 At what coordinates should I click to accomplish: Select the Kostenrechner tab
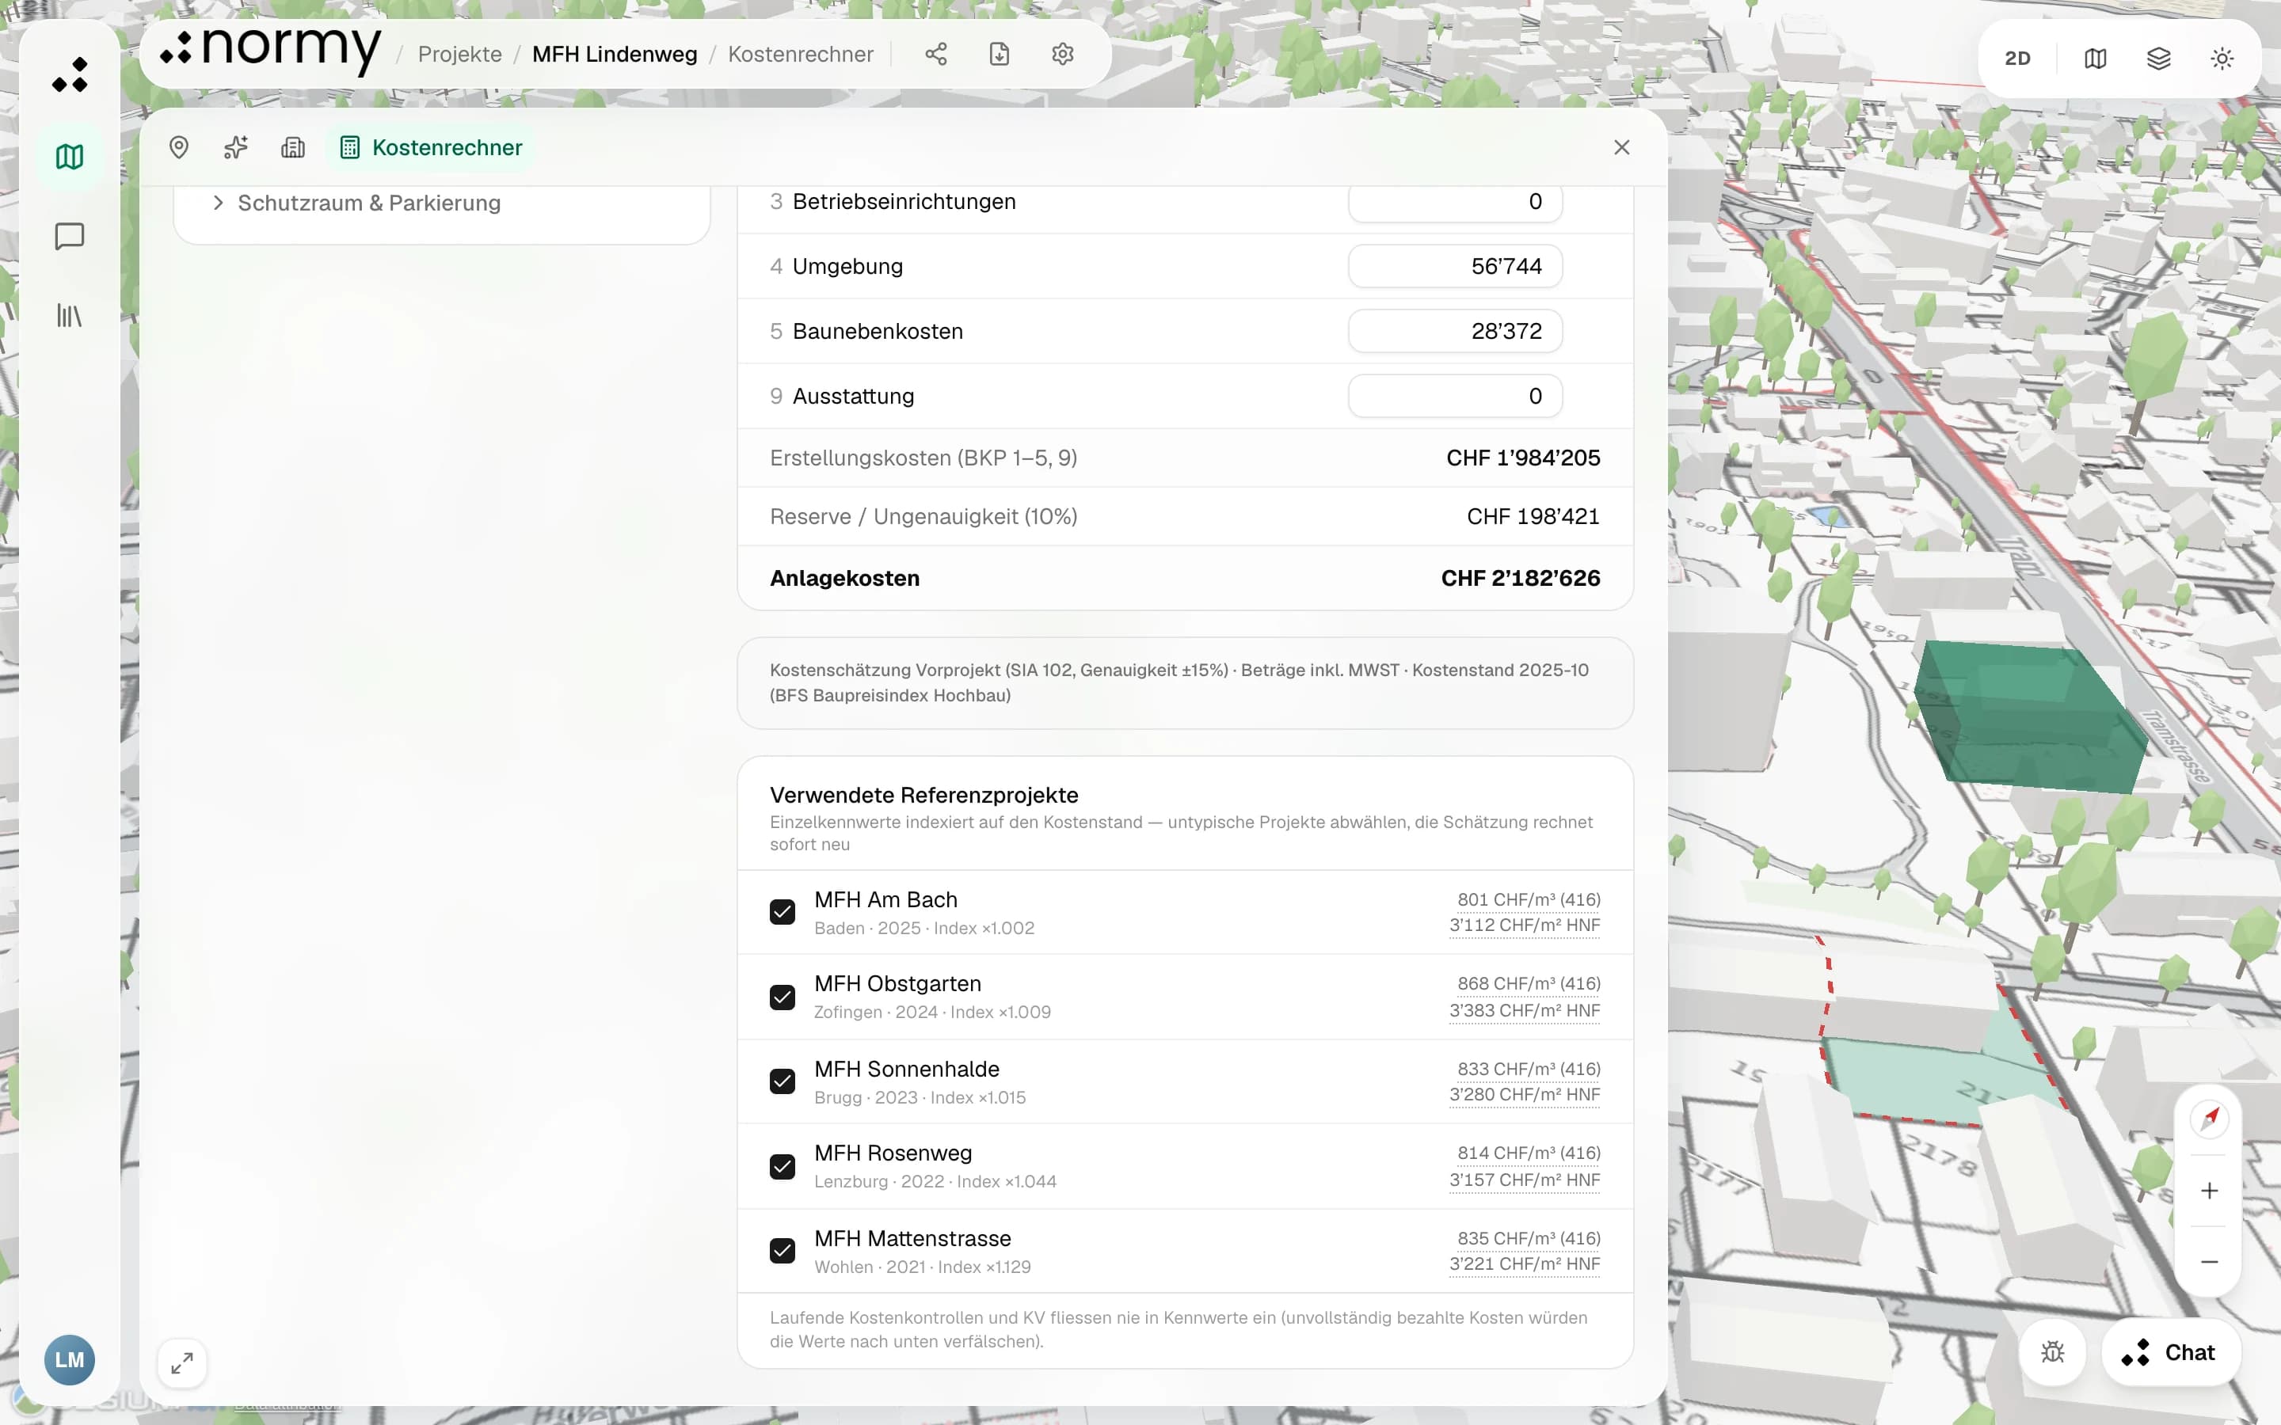431,147
